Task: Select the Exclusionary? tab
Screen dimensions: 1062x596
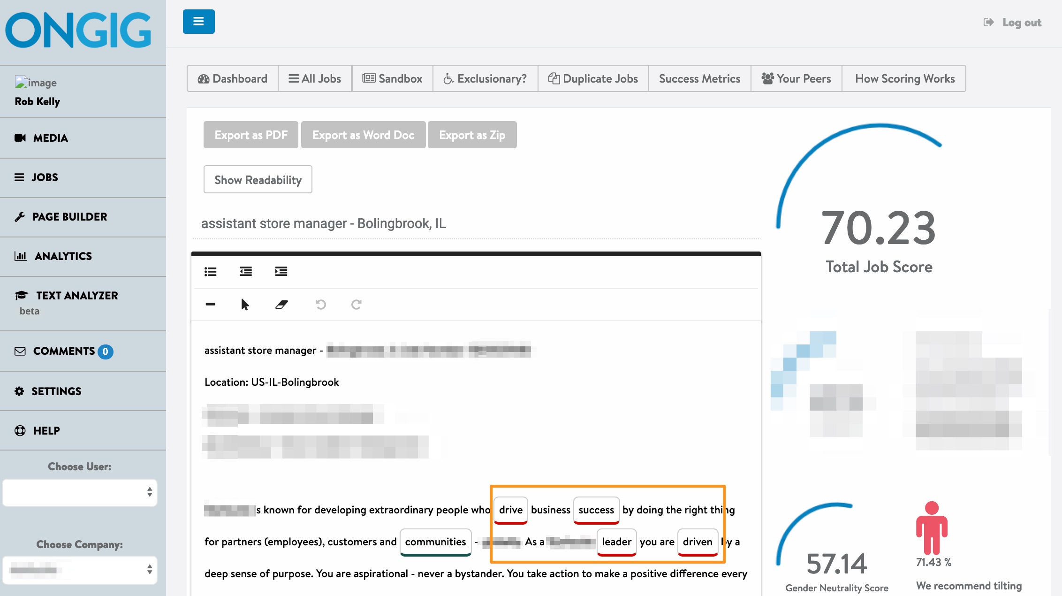Action: tap(485, 78)
